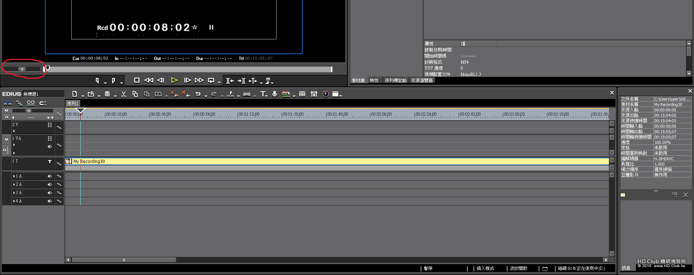Screen dimensions: 694x275
Task: Toggle the Snap to Event magnet icon
Action: [43, 103]
